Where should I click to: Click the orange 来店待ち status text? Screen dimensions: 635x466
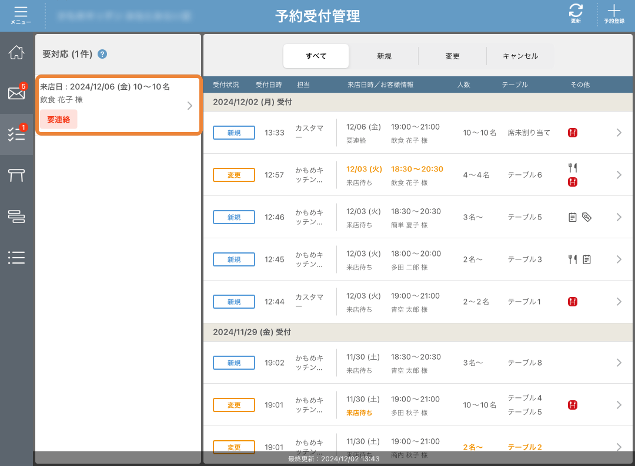pyautogui.click(x=359, y=413)
